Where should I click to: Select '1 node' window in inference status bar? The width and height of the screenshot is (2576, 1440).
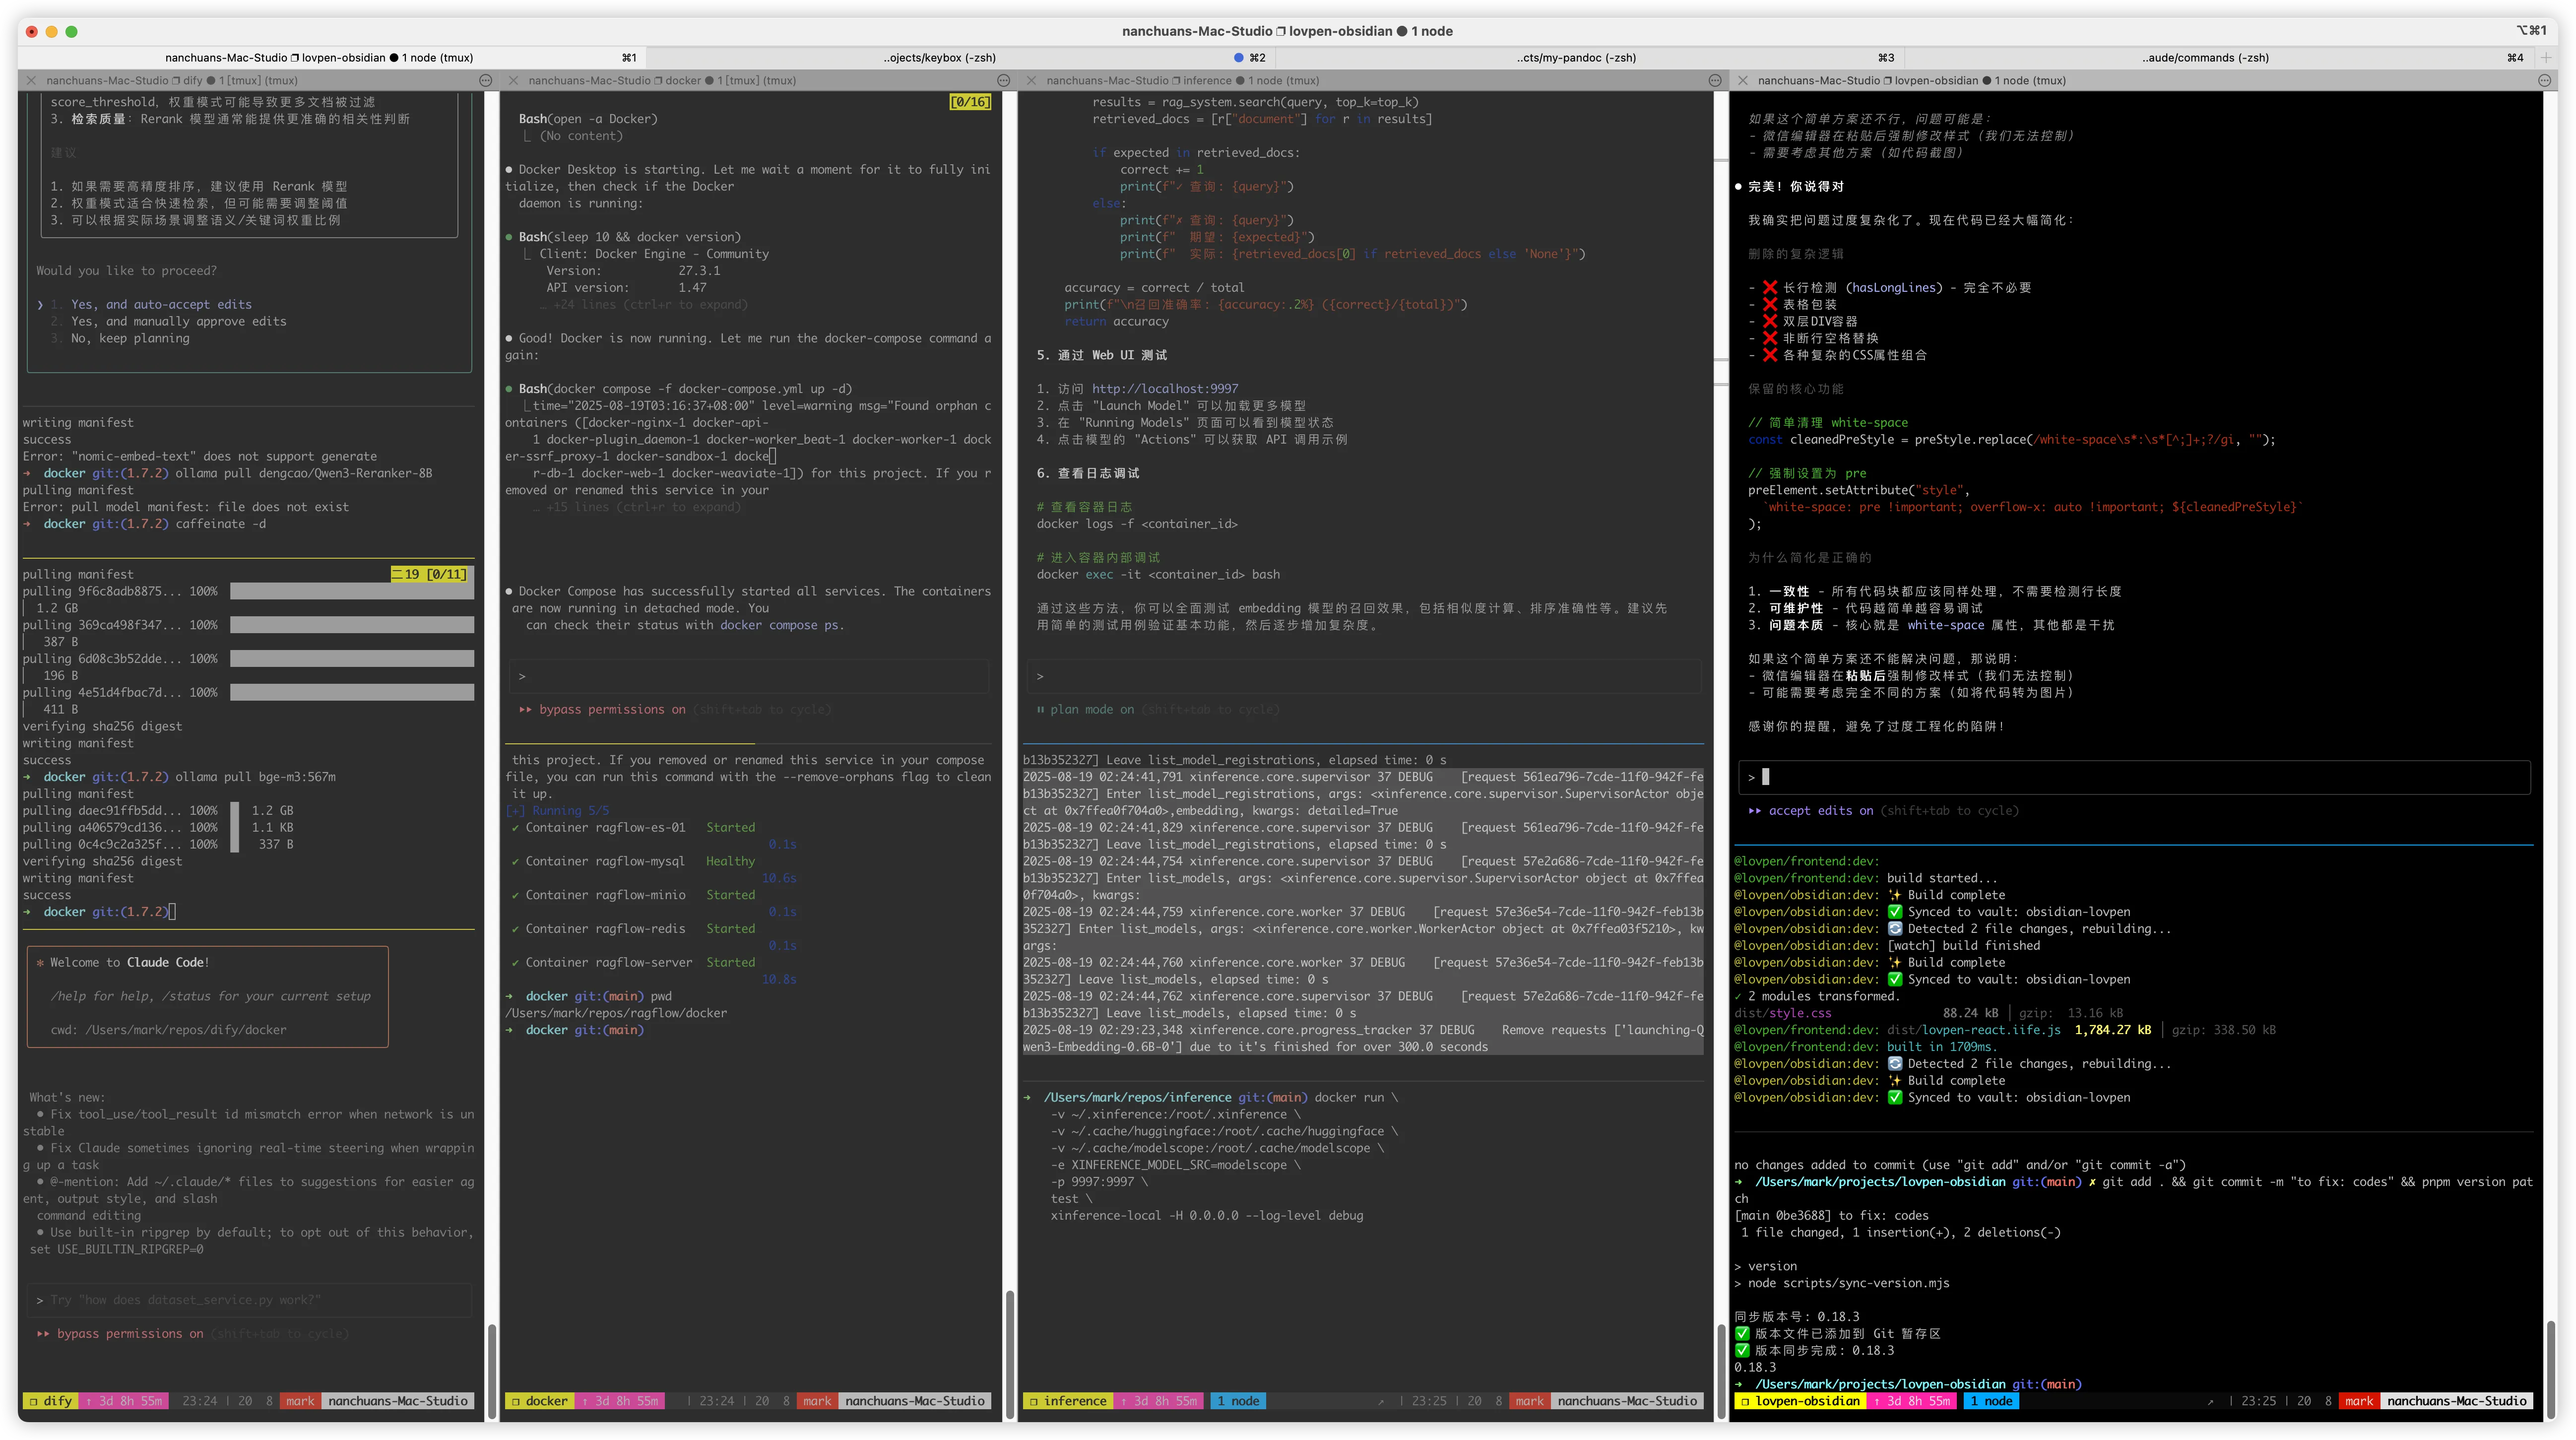point(1238,1402)
